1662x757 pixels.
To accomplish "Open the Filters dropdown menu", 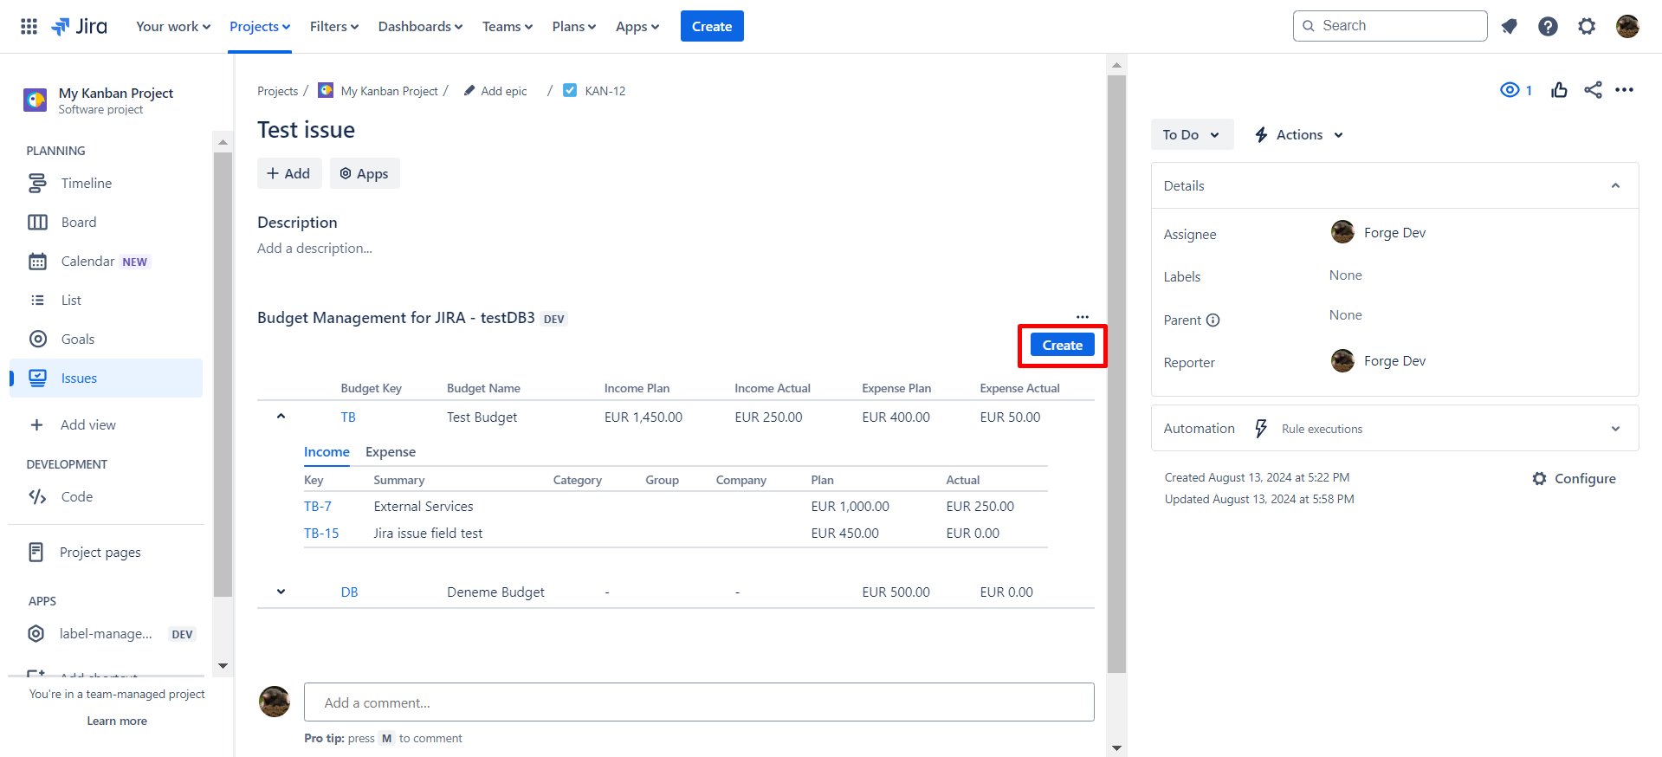I will tap(334, 27).
